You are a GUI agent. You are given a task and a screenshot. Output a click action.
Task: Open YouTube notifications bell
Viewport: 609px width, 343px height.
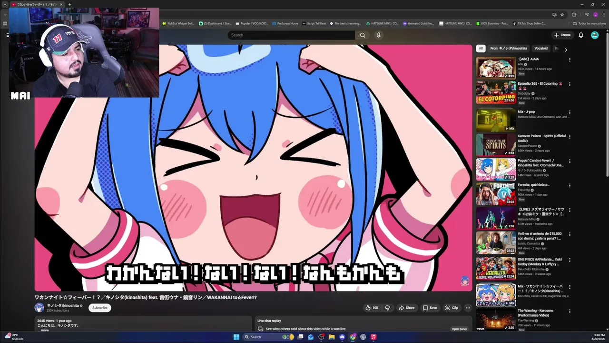[581, 35]
